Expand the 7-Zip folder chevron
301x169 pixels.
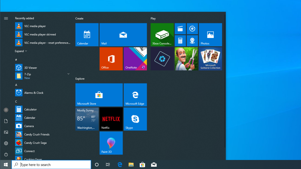point(68,74)
